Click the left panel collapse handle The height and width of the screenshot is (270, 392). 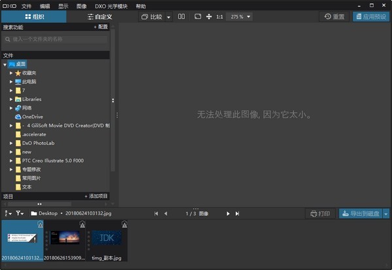pos(117,115)
